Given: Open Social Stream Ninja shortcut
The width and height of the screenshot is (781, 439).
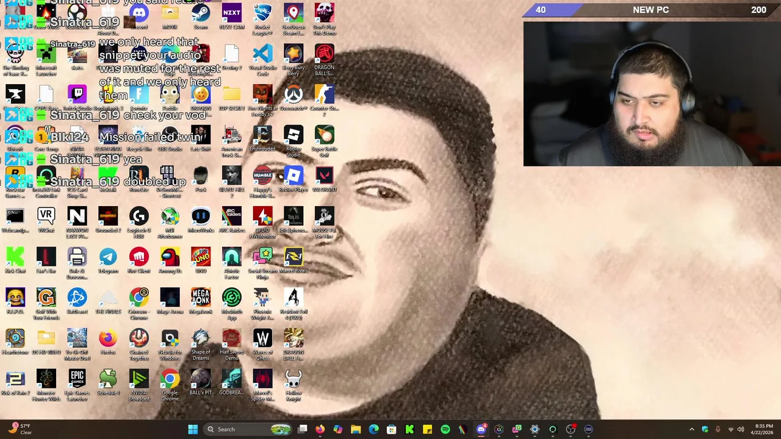Looking at the screenshot, I should (262, 263).
